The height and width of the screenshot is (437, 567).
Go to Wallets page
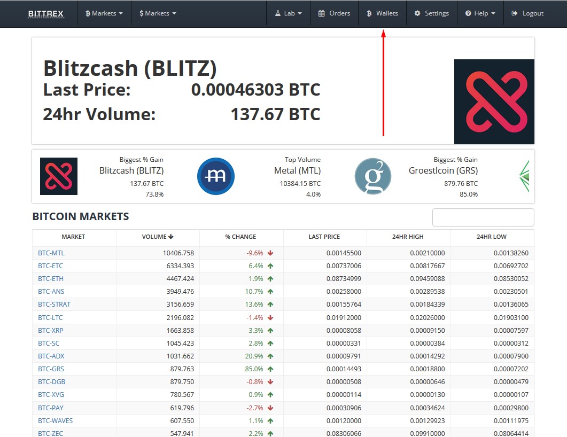[x=382, y=13]
